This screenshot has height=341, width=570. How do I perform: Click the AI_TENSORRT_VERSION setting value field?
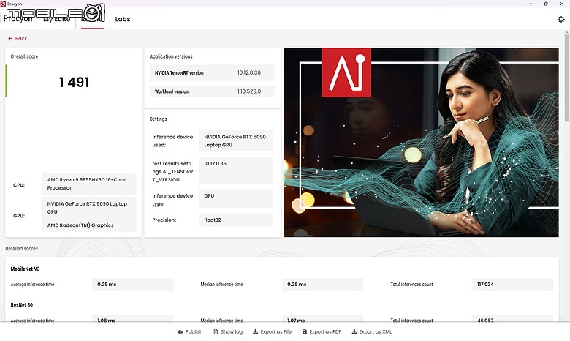235,170
